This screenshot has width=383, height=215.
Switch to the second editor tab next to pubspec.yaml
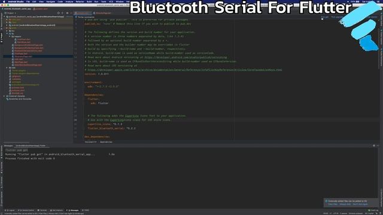[102, 13]
